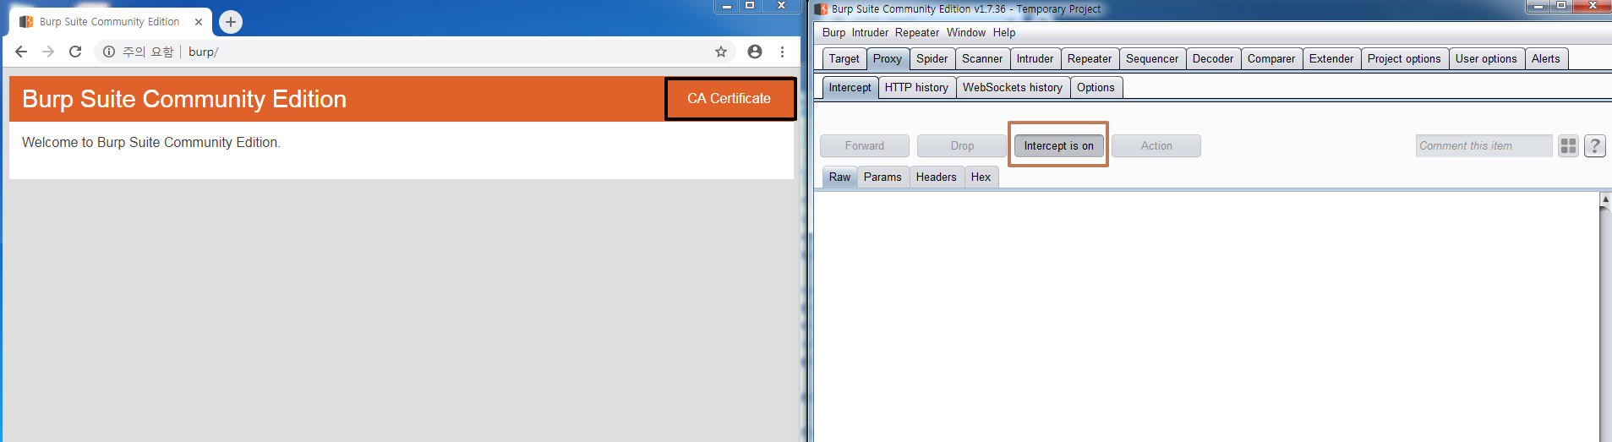Click the Forward button in Burp
The width and height of the screenshot is (1612, 442).
tap(865, 146)
